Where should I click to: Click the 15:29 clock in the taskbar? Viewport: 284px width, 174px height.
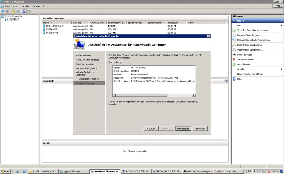coord(276,172)
